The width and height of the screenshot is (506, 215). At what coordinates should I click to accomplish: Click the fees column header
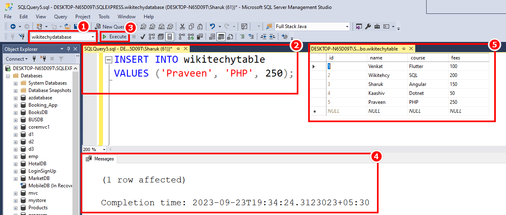point(468,58)
